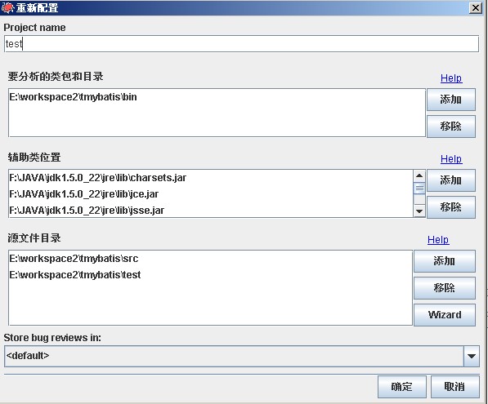Close the 重新配置 dialog window

pos(475,8)
